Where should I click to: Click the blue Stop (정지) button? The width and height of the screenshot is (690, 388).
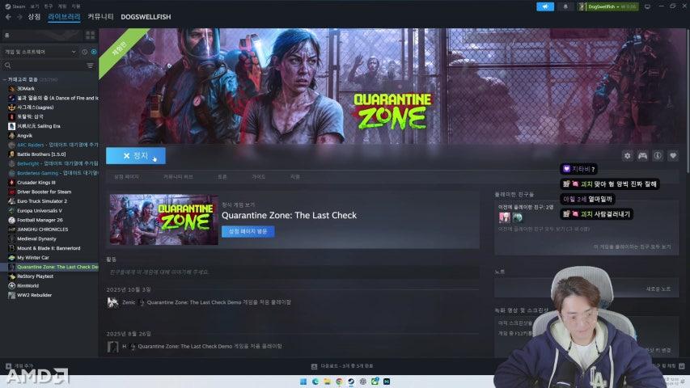click(136, 156)
